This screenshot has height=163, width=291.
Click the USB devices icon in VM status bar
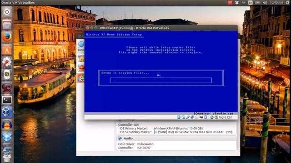click(x=188, y=117)
